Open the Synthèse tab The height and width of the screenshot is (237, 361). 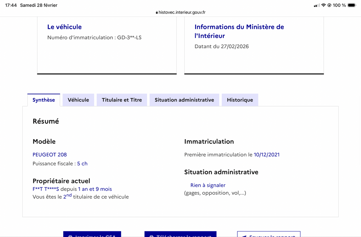pos(44,100)
